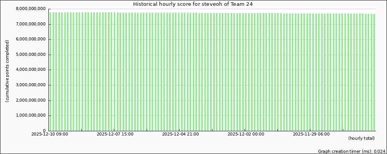Image resolution: width=387 pixels, height=154 pixels.
Task: Click the "(cumulative points completed)" axis title
Action: pyautogui.click(x=7, y=71)
